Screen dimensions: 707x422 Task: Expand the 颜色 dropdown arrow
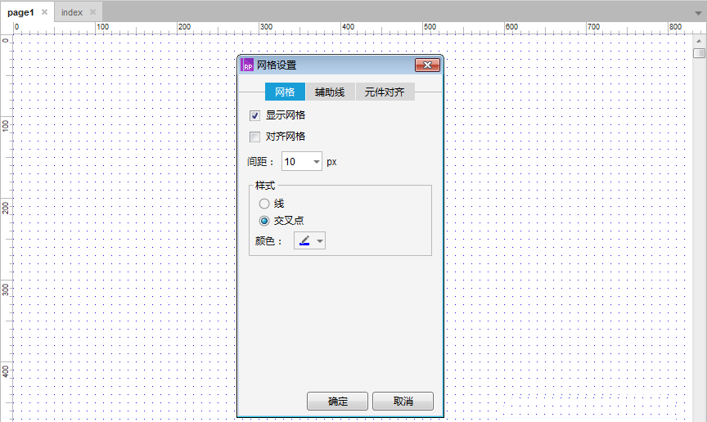point(319,240)
